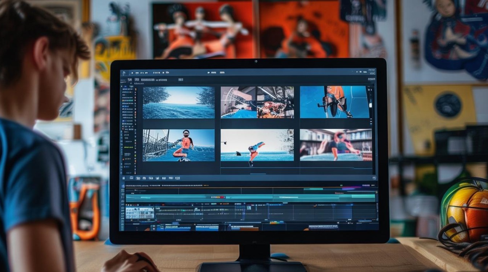Select the filmstrip clip at start of video track
The image size is (488, 272).
click(x=140, y=213)
